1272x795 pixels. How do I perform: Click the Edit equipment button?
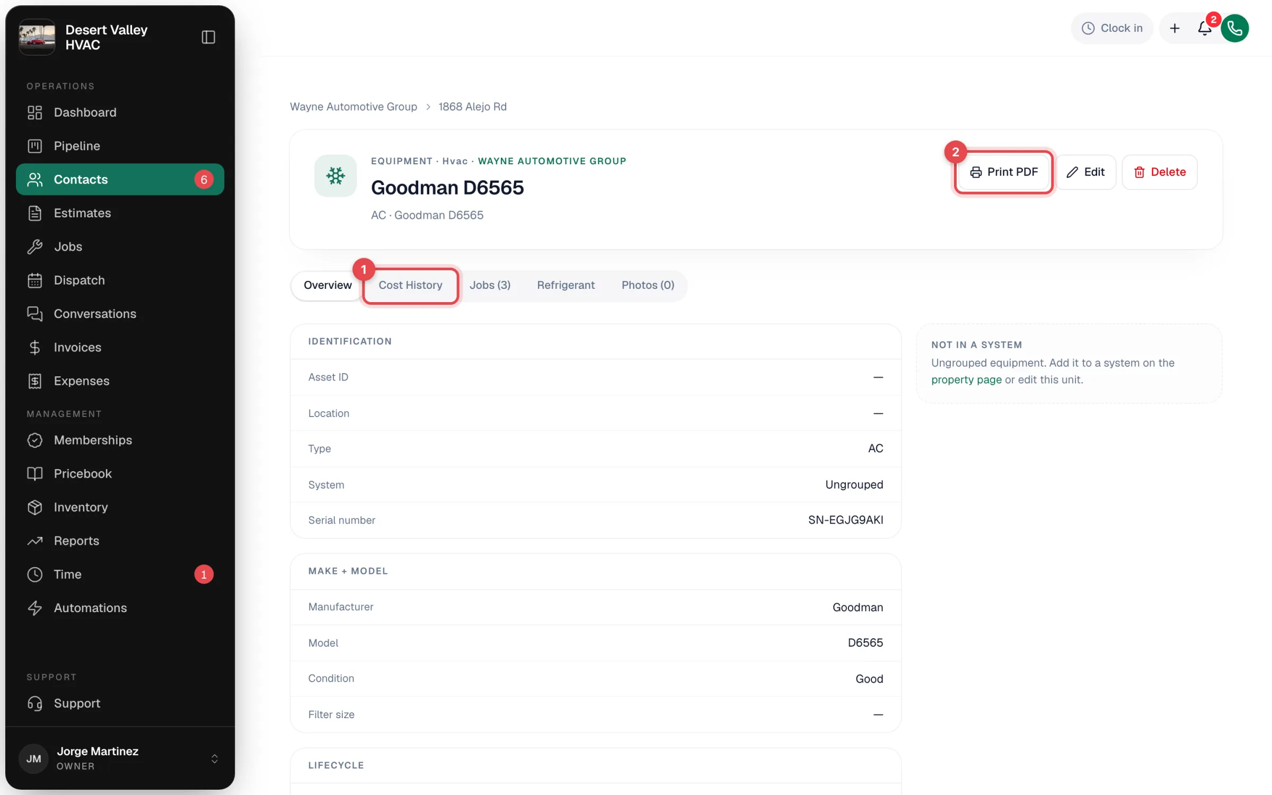coord(1086,172)
